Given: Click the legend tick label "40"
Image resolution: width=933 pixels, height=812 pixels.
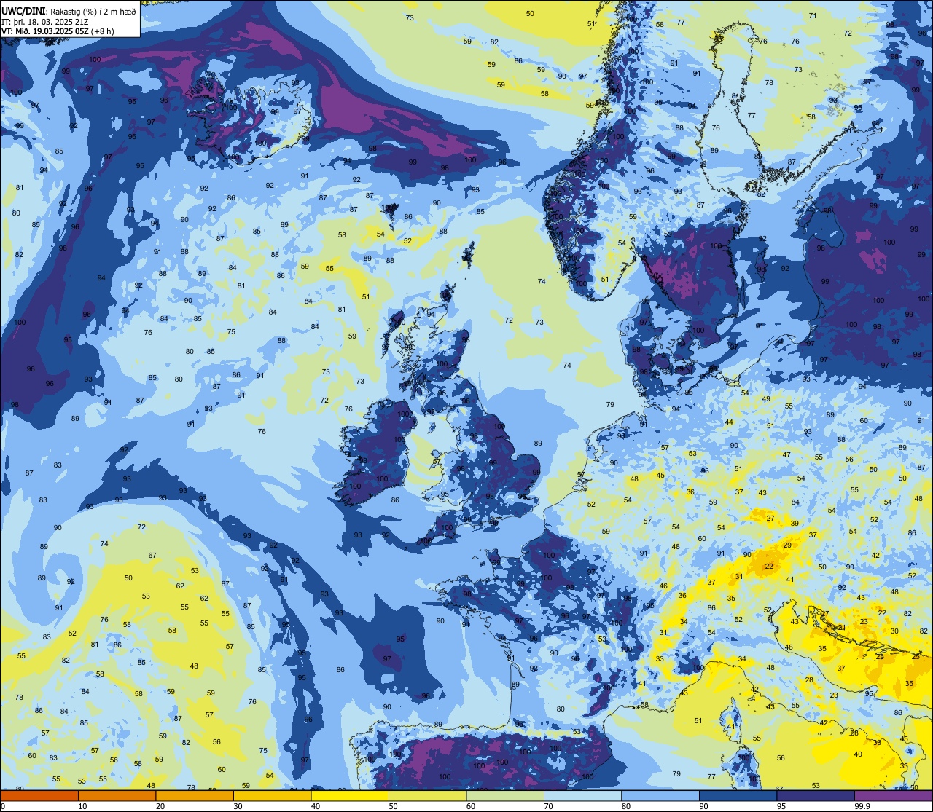Looking at the screenshot, I should [315, 806].
